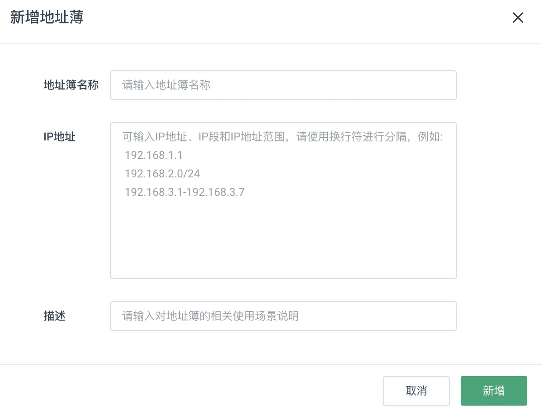
Task: Click the 请使用换行符进行分隔 hint portion
Action: (351, 137)
